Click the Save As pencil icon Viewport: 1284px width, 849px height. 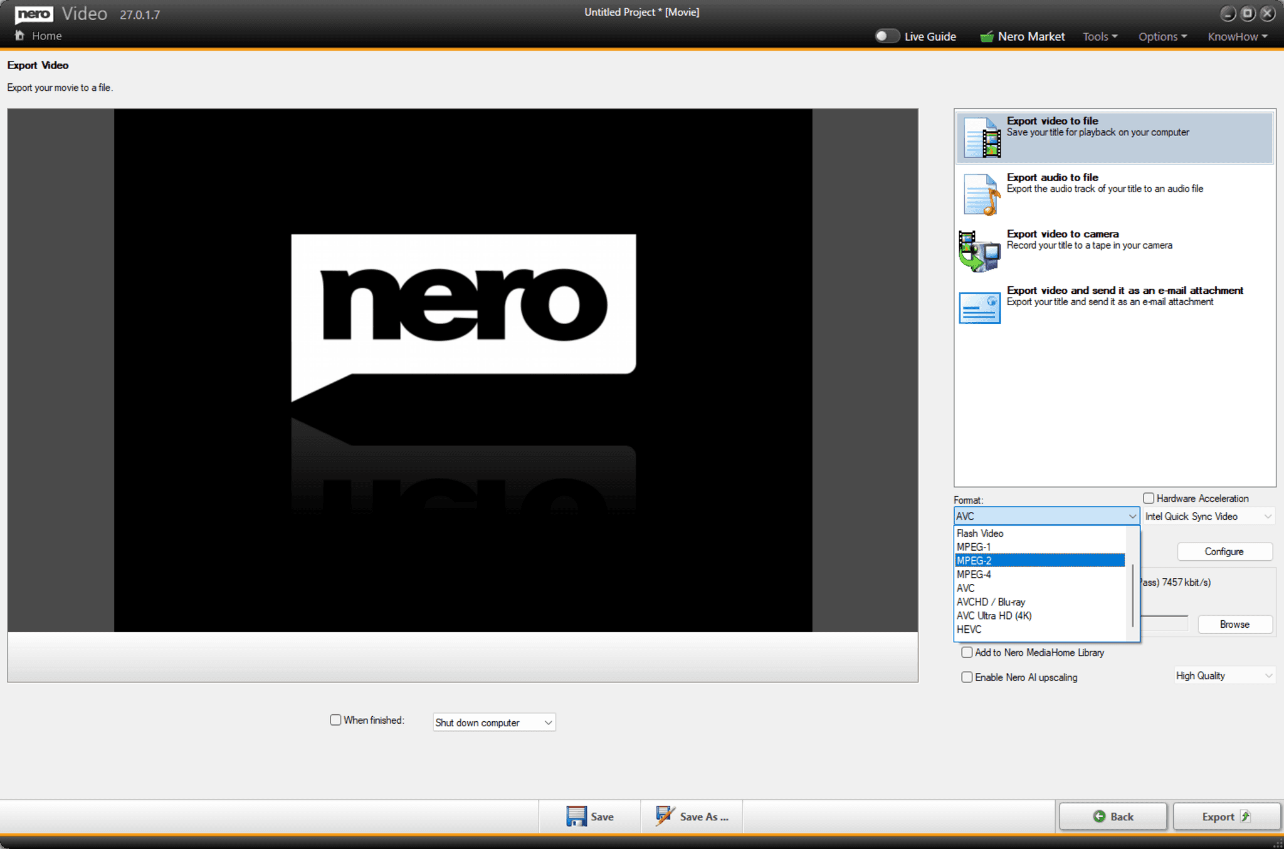click(x=665, y=816)
